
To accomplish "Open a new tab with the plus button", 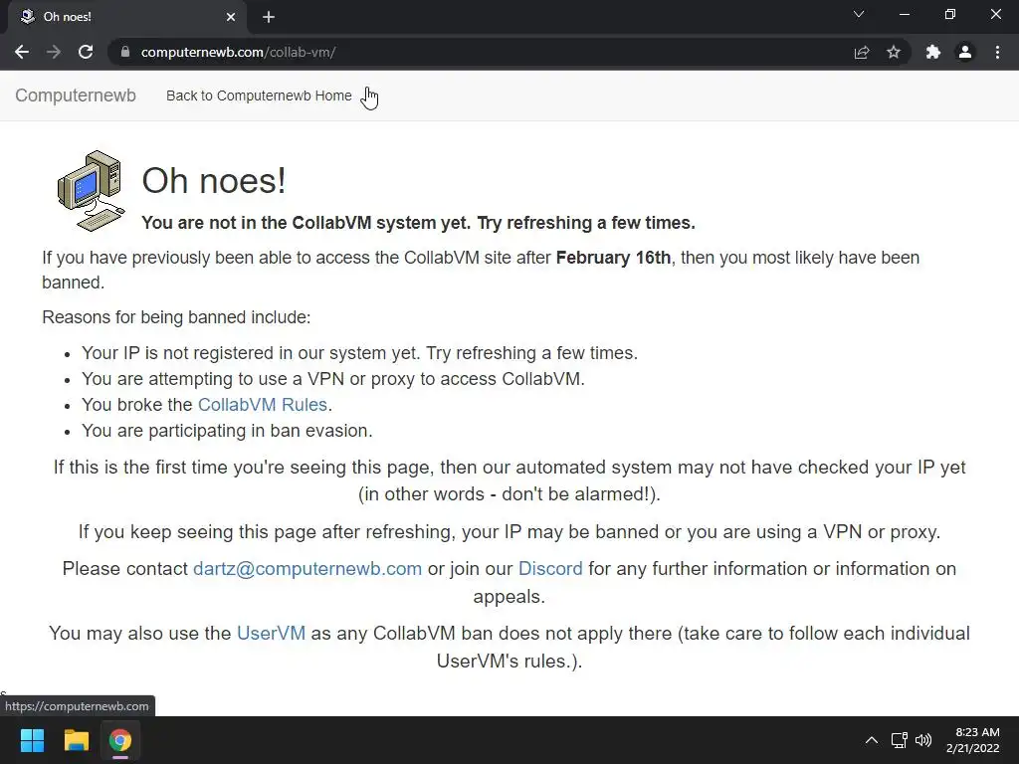I will click(x=269, y=17).
